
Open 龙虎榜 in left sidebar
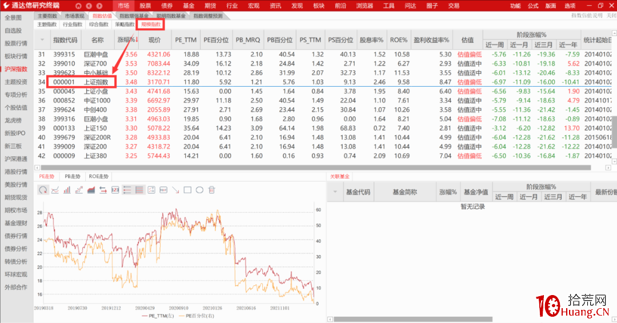[13, 120]
